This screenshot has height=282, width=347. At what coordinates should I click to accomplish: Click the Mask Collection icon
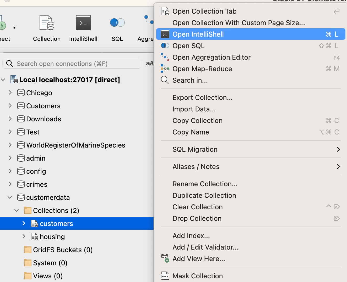point(165,276)
